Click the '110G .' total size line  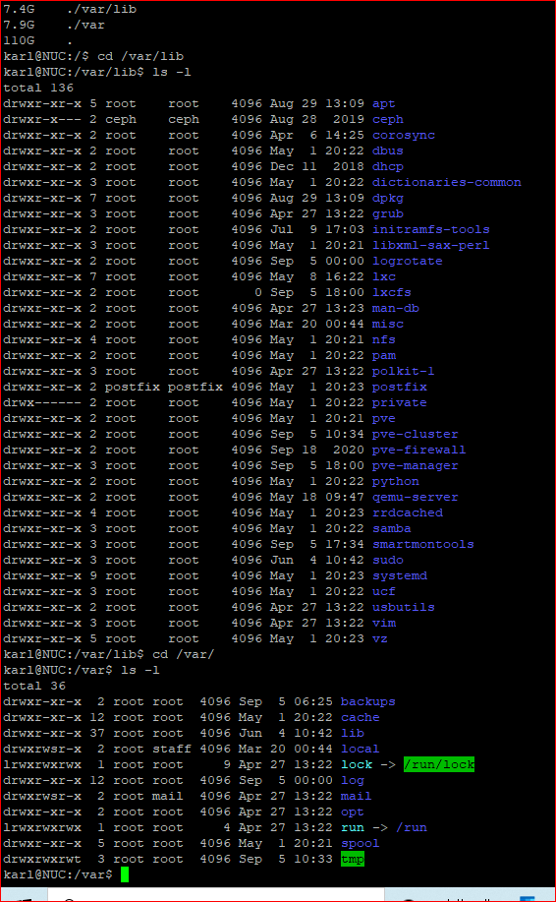(x=38, y=41)
